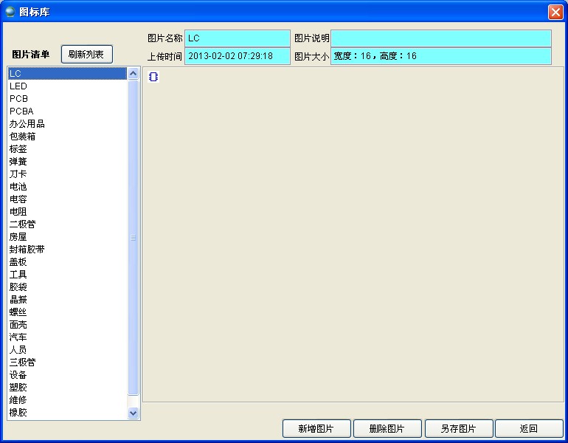Viewport: 568px width, 443px height.
Task: Click the list scrollbar up arrow
Action: [x=134, y=73]
